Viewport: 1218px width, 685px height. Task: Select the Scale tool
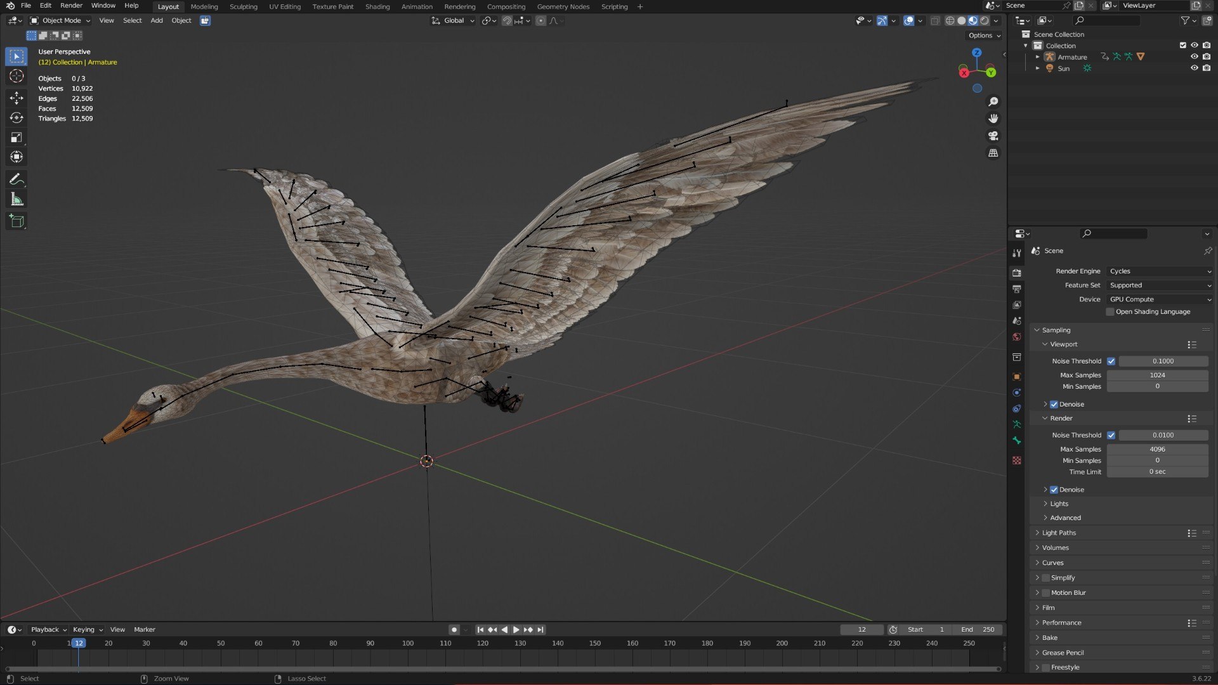[16, 137]
